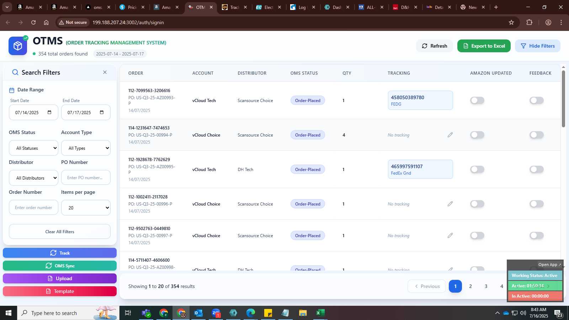Click tracking number 465997591107
The image size is (569, 320).
coord(407,166)
